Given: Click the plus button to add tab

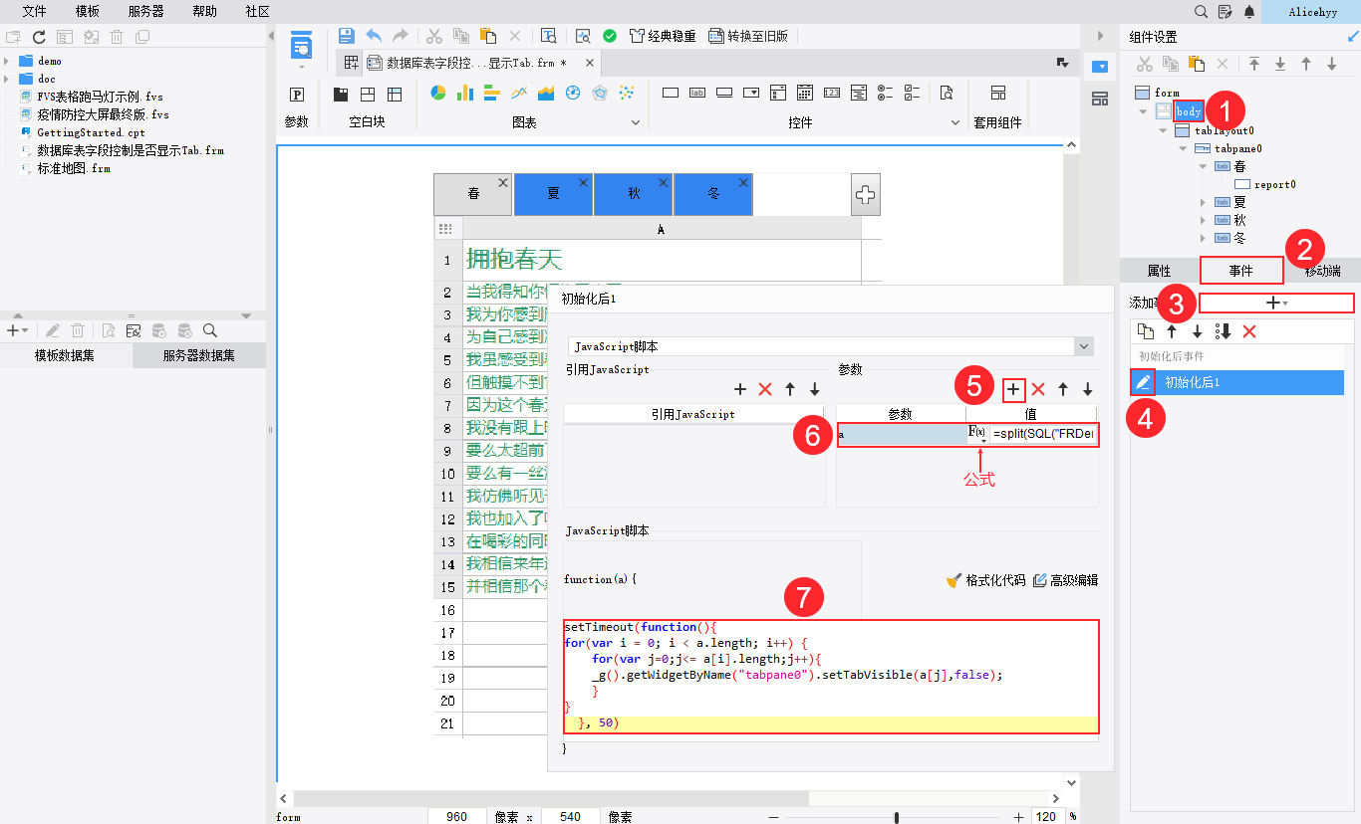Looking at the screenshot, I should pos(865,195).
